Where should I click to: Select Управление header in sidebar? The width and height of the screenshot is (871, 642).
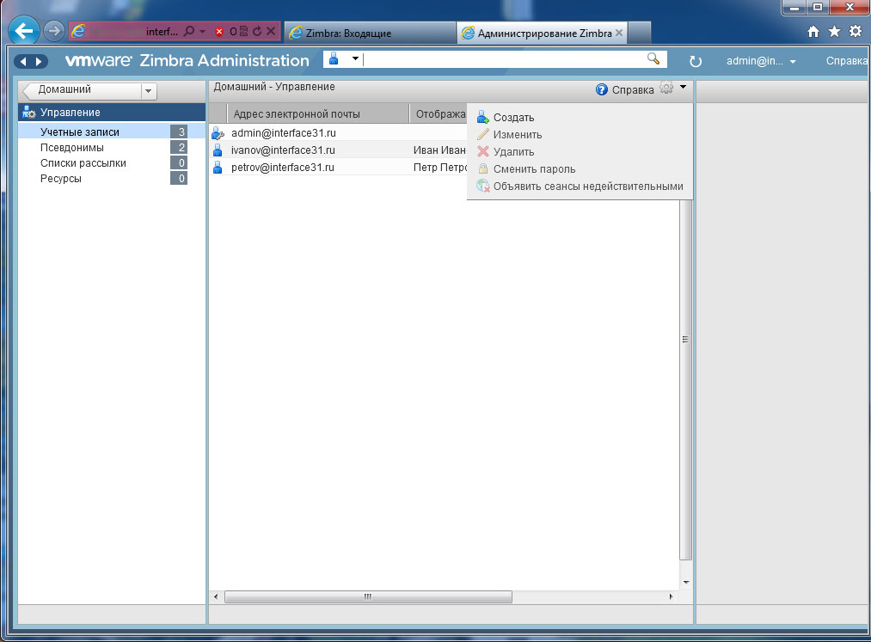(112, 113)
